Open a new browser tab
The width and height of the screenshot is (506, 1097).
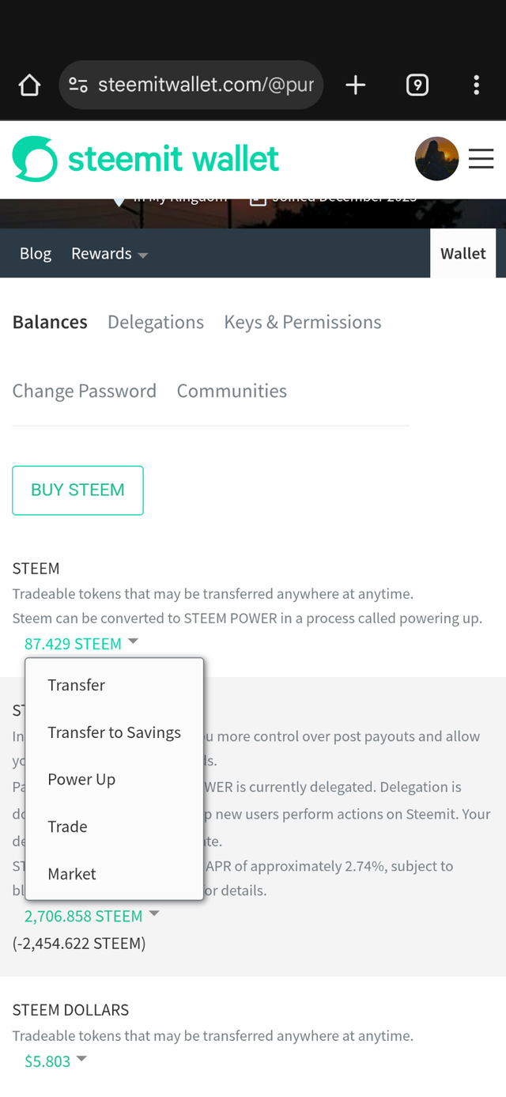(x=356, y=85)
